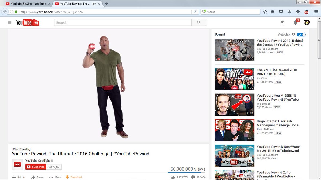Click the YouTube Spotlight channel avatar
Viewport: 321px width, 180px height.
click(17, 165)
